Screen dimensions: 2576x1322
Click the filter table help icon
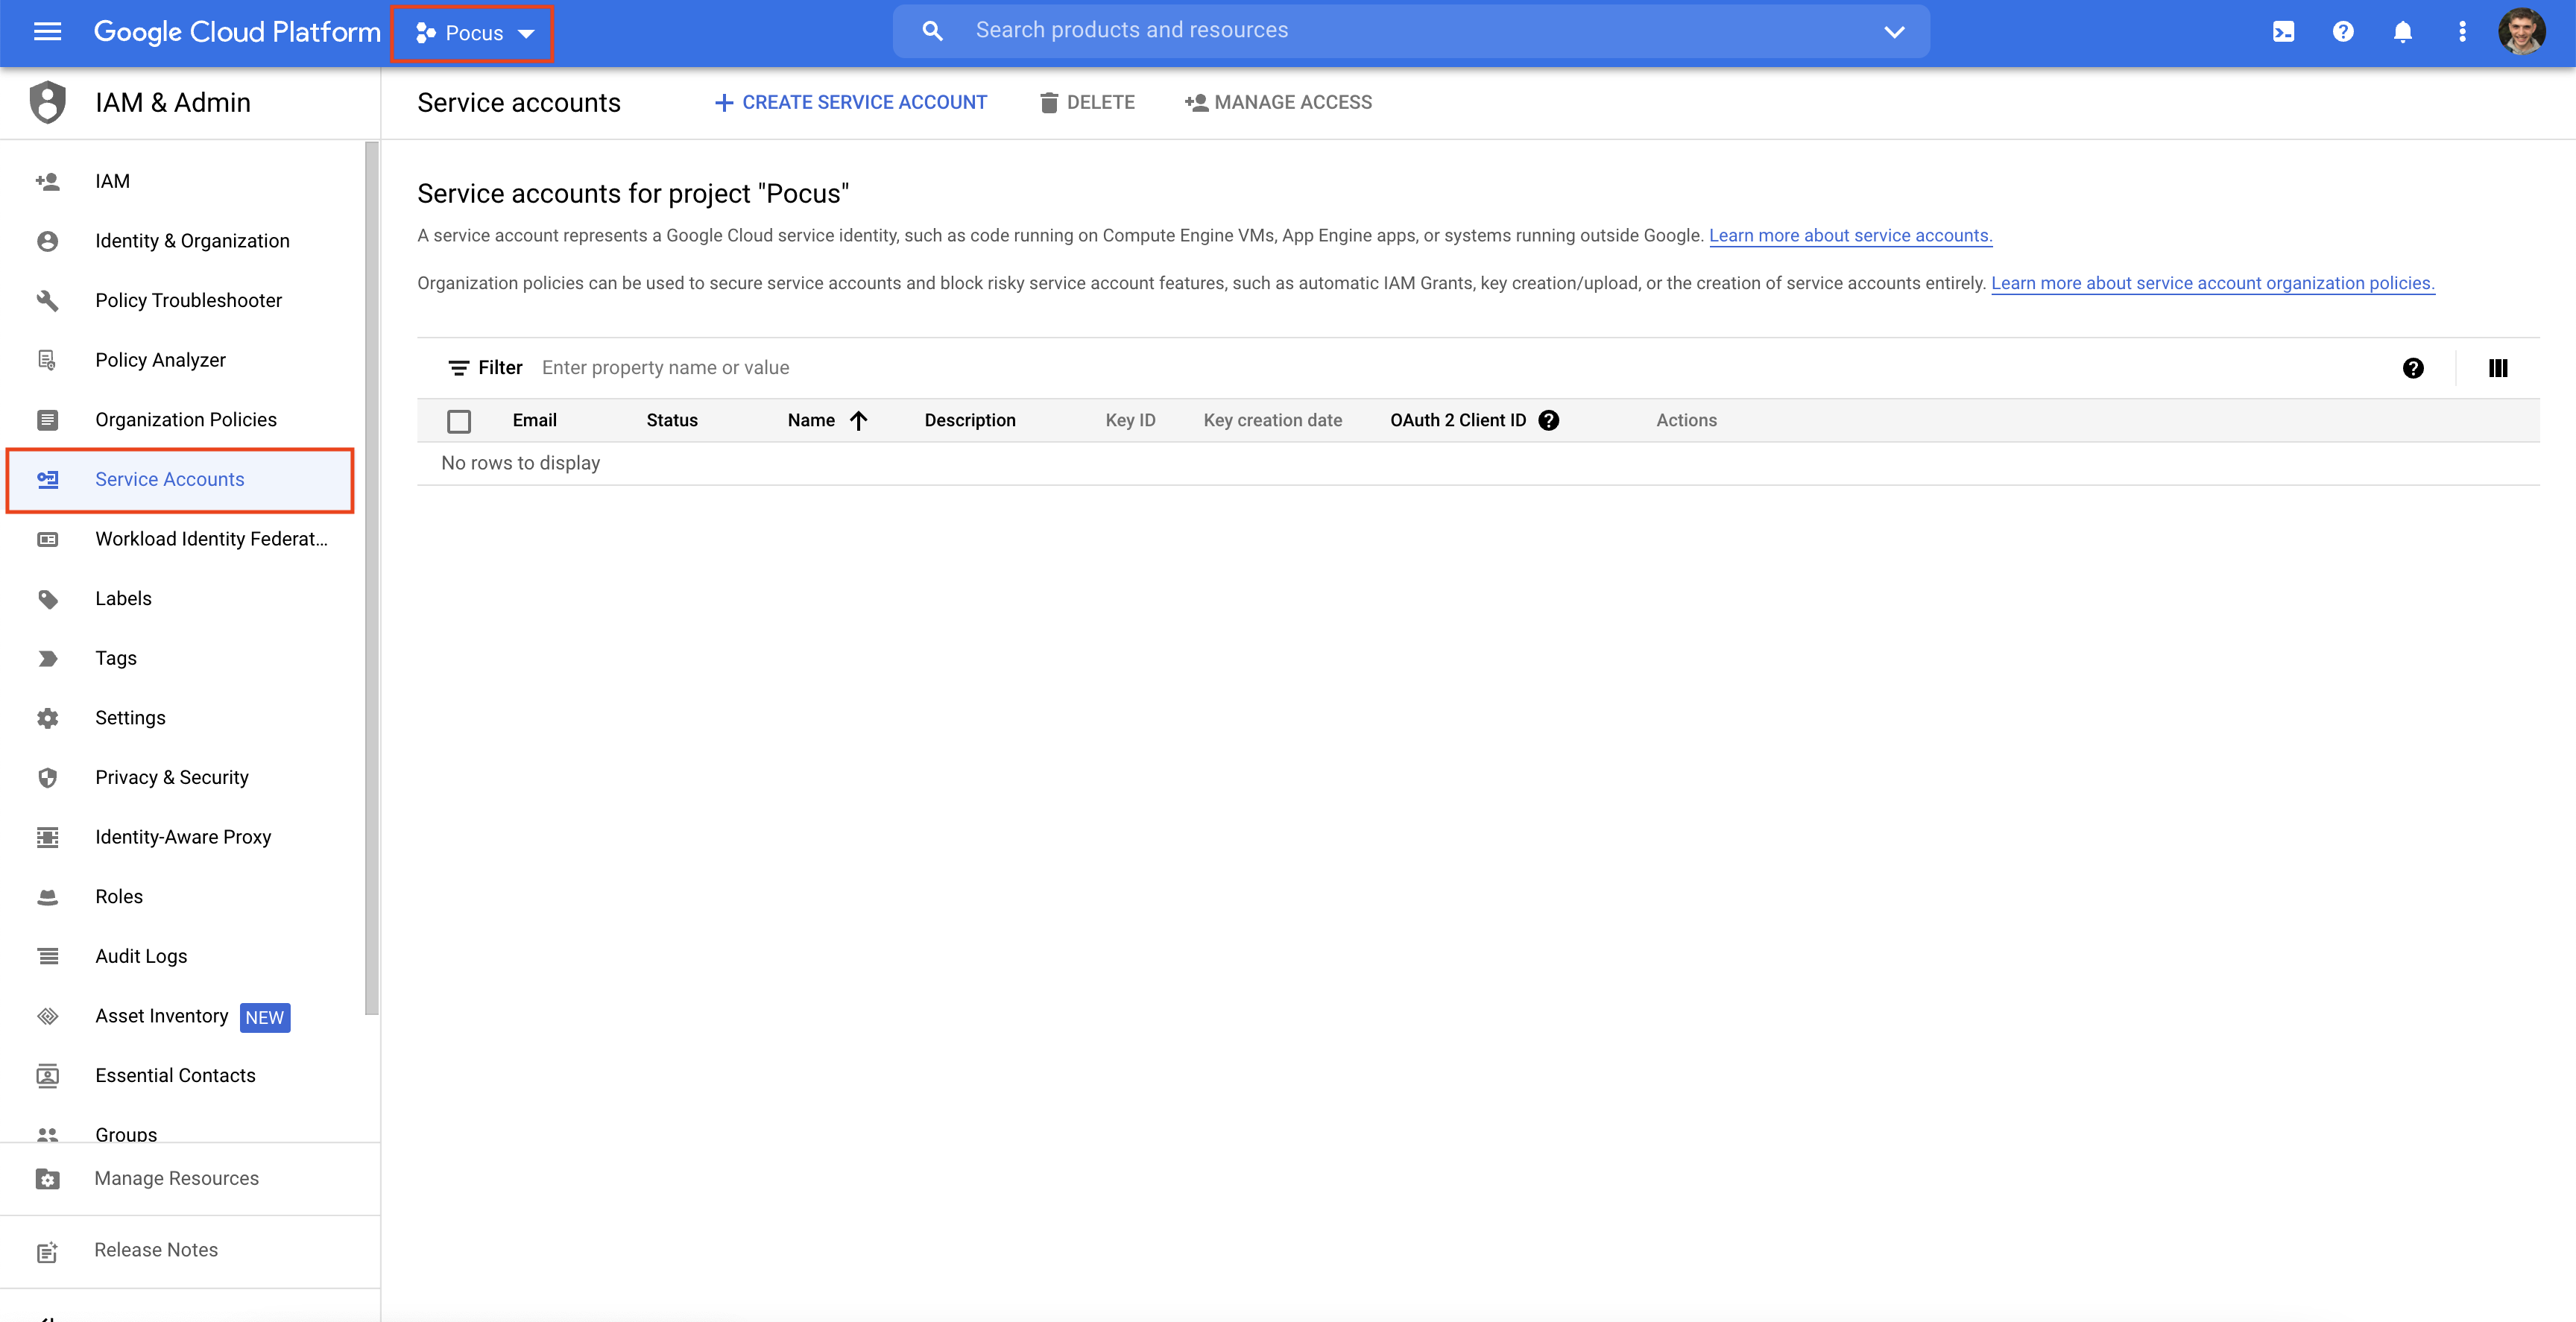click(x=2412, y=368)
